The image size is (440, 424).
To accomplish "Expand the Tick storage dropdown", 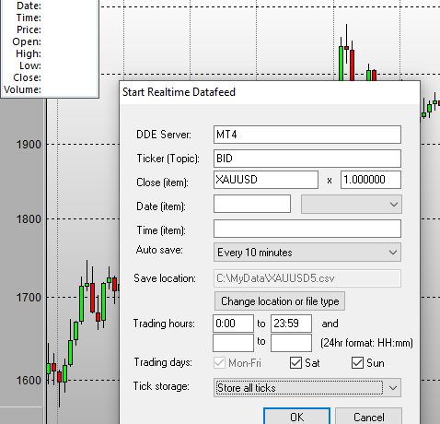I will pyautogui.click(x=307, y=388).
